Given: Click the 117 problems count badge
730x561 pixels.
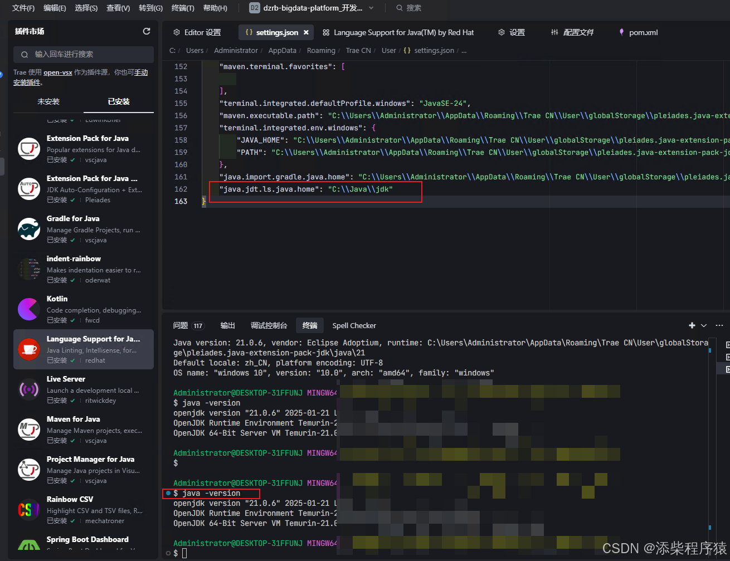Looking at the screenshot, I should click(x=198, y=326).
